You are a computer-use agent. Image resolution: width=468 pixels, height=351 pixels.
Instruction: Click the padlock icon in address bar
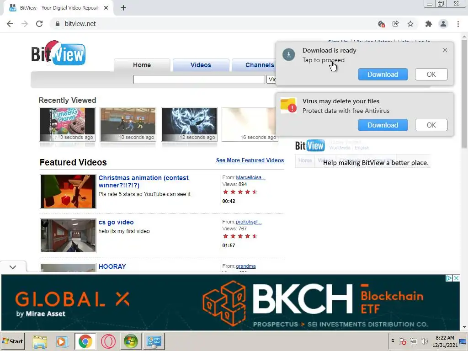[x=58, y=24]
